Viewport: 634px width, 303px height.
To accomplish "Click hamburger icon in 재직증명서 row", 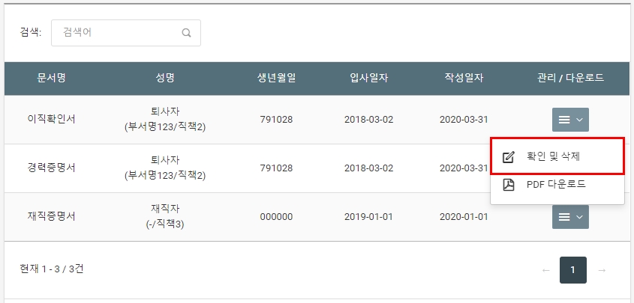I will click(x=564, y=217).
